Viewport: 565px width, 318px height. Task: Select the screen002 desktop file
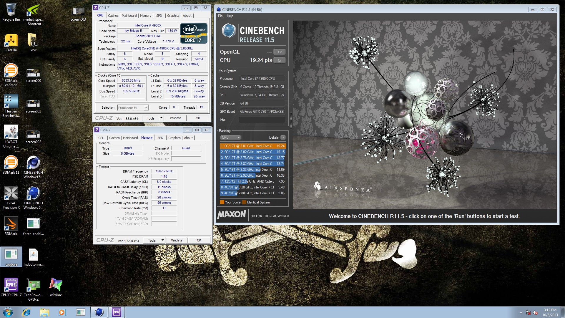33,136
